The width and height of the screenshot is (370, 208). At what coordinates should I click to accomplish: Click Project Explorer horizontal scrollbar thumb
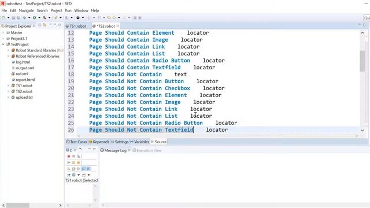point(18,206)
